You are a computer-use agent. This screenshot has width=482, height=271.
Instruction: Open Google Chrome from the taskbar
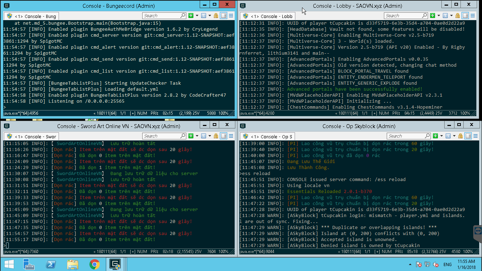(94, 264)
